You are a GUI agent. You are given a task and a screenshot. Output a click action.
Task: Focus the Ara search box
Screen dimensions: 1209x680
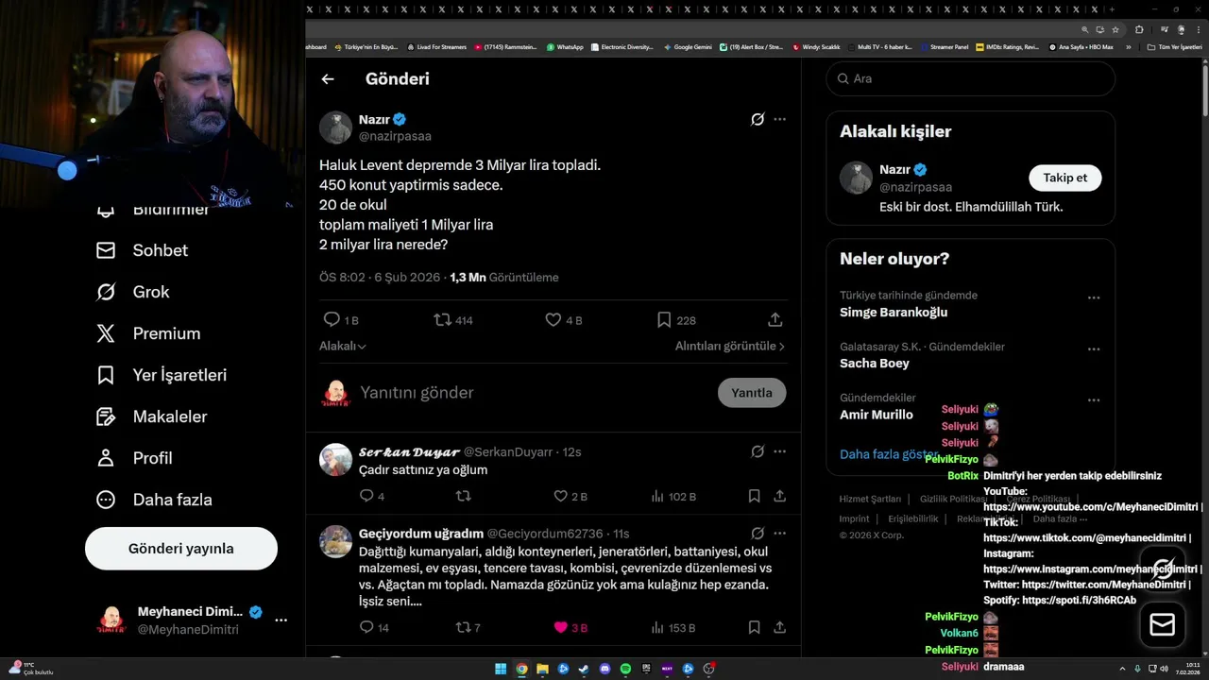(971, 78)
